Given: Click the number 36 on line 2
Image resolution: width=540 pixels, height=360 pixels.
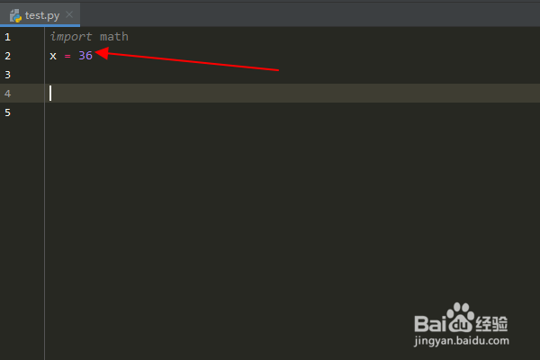Looking at the screenshot, I should [x=85, y=56].
